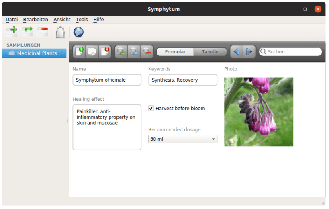Image resolution: width=329 pixels, height=209 pixels.
Task: Minimize the Symphytum window
Action: point(292,9)
